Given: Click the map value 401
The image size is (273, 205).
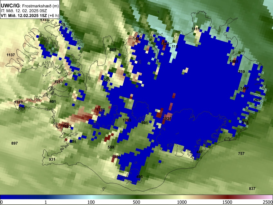Looking at the screenshot, I should (53, 102).
